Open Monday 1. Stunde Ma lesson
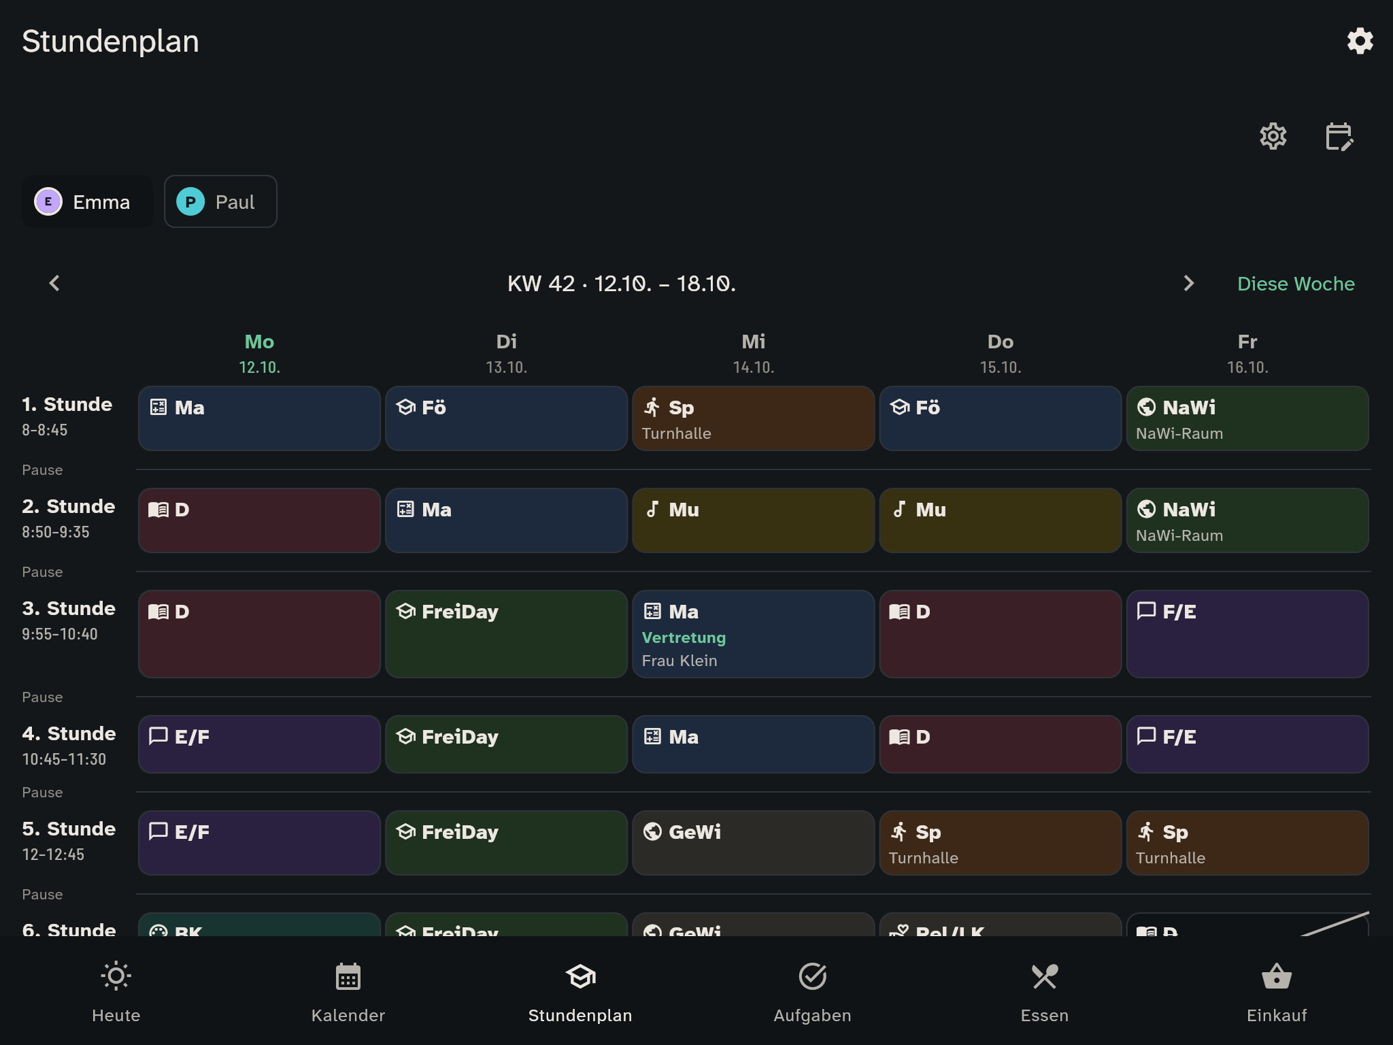The width and height of the screenshot is (1393, 1045). pyautogui.click(x=259, y=418)
